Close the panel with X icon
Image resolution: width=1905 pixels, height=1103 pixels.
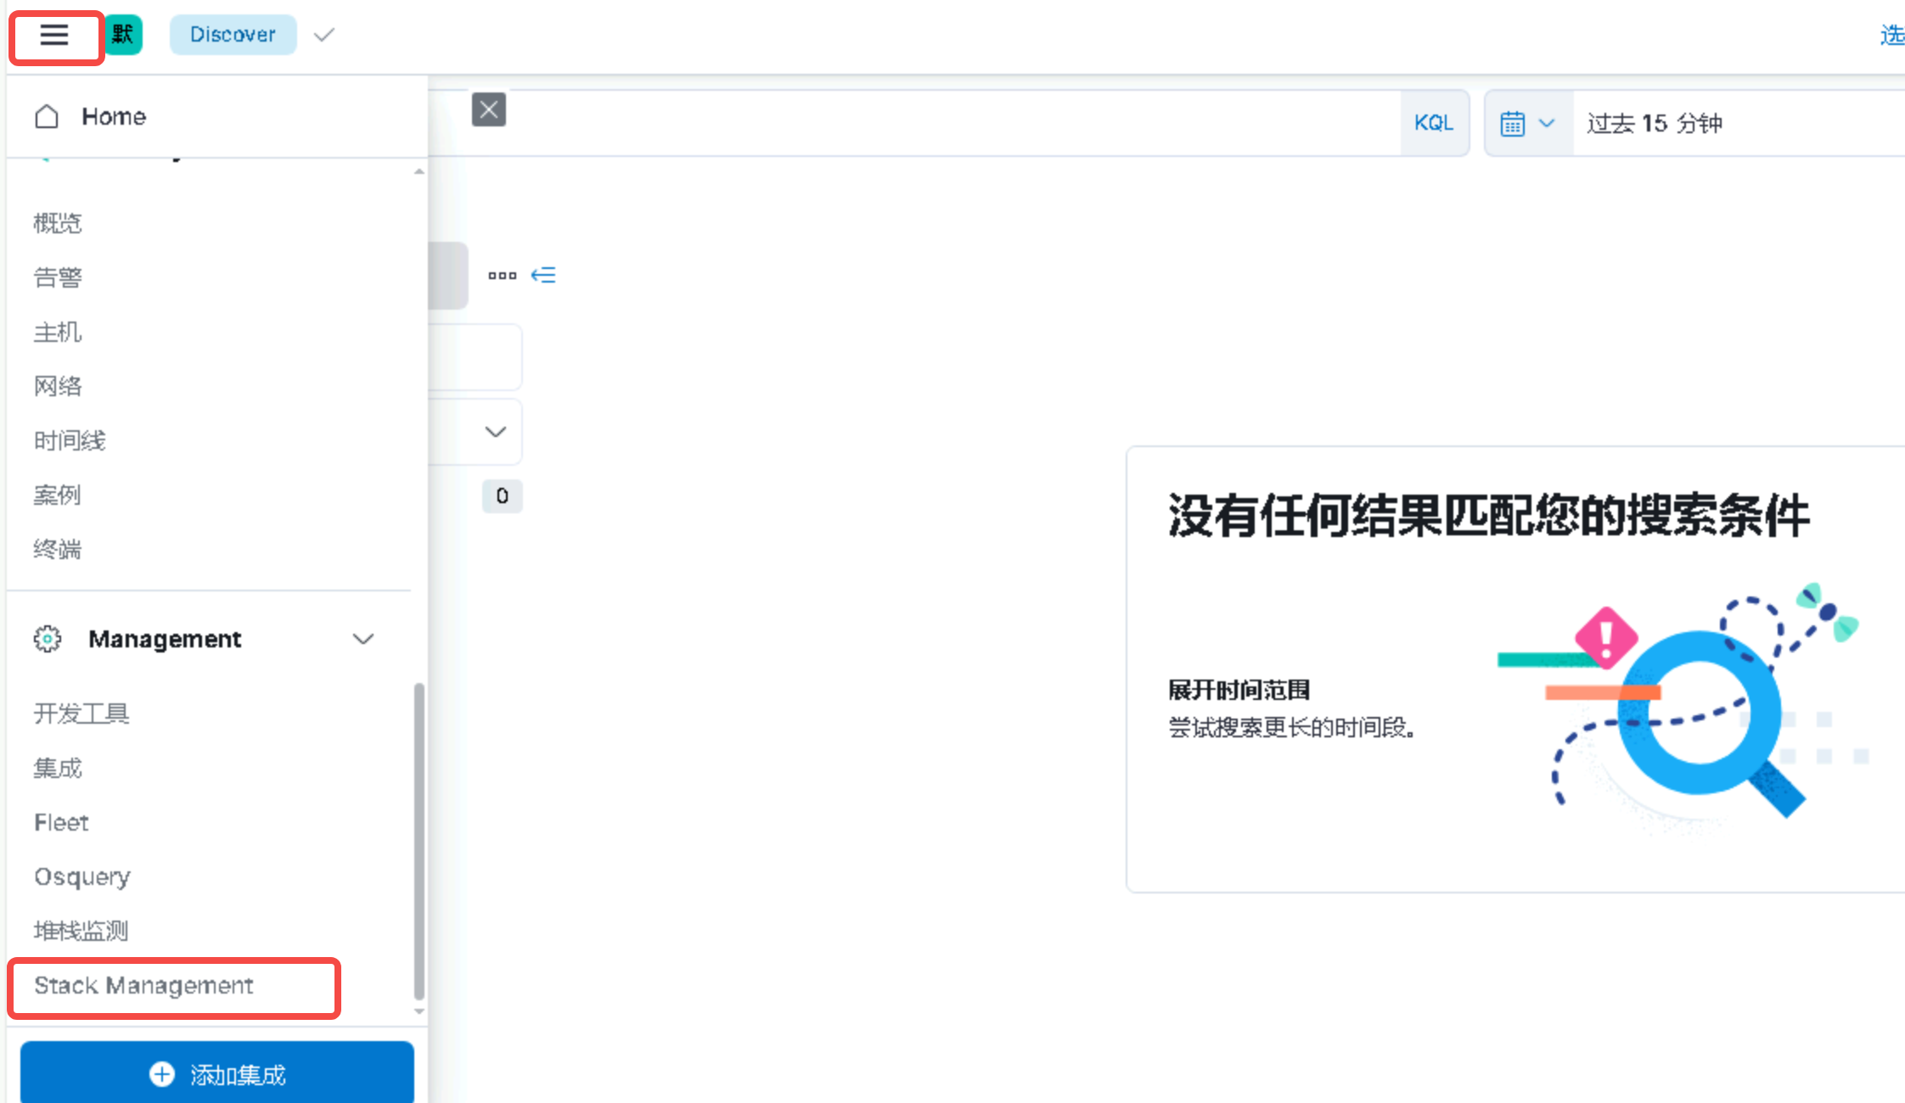(x=489, y=109)
